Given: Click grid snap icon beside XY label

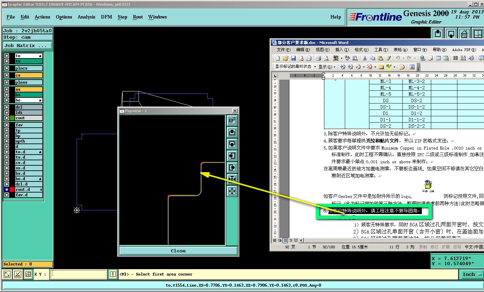Looking at the screenshot, I should pos(28,274).
